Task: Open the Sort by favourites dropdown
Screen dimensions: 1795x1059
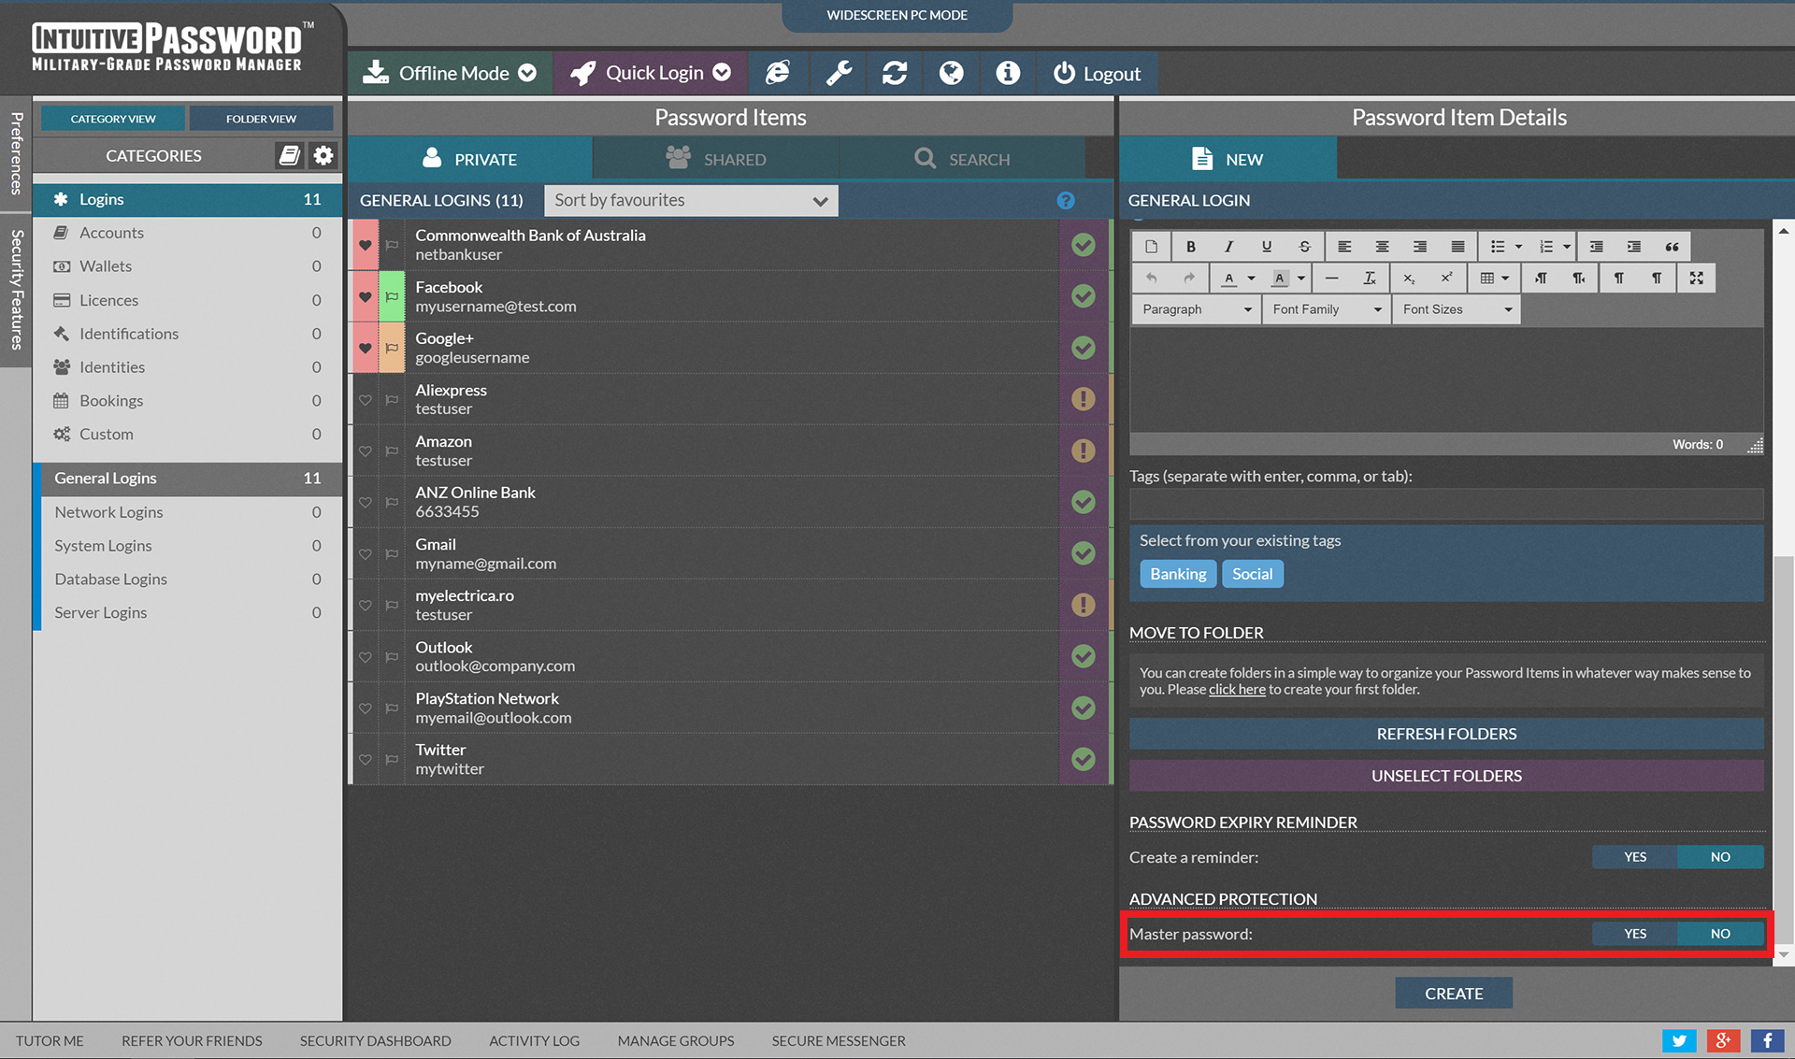Action: pyautogui.click(x=690, y=200)
